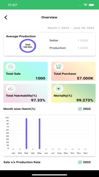
Task: Tap the battery status icon
Action: [92, 5]
